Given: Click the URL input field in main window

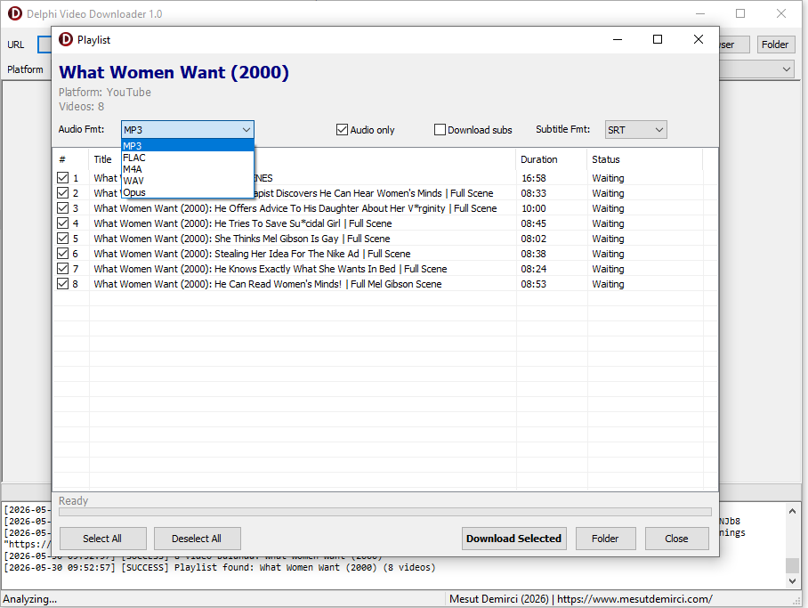Looking at the screenshot, I should 44,45.
